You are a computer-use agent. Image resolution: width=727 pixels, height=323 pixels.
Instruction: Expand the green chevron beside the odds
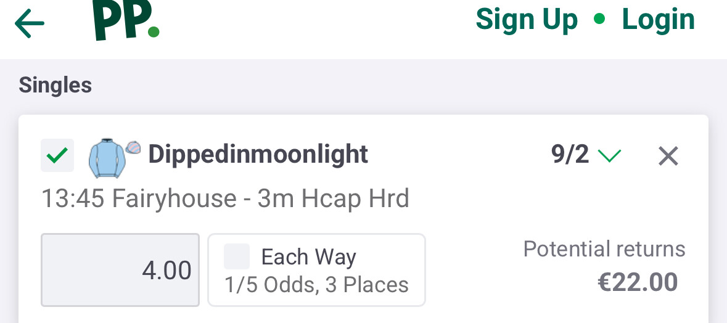[x=609, y=157]
